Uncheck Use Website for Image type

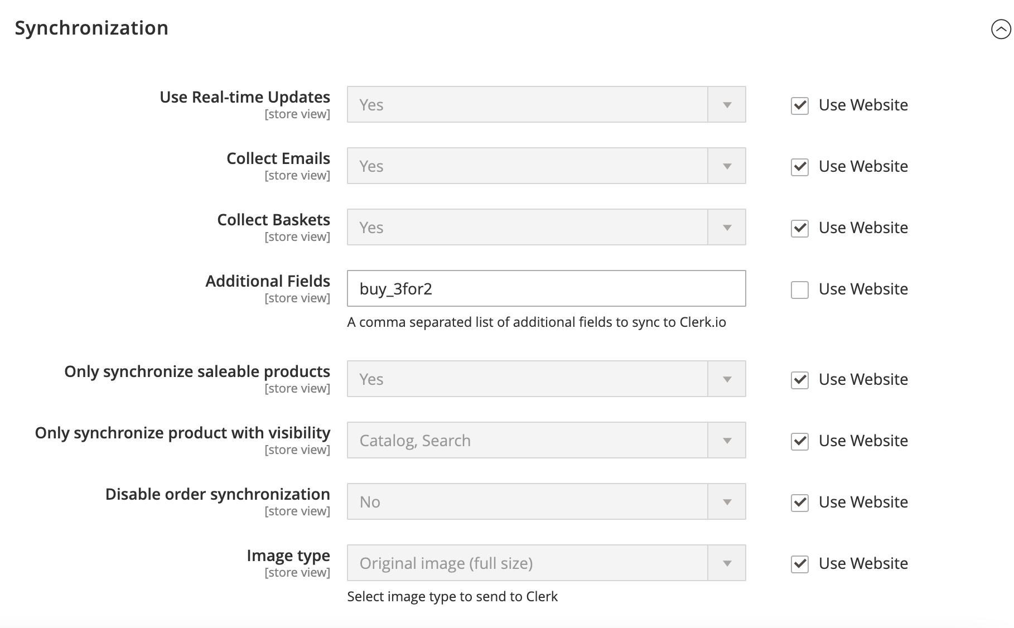[800, 564]
